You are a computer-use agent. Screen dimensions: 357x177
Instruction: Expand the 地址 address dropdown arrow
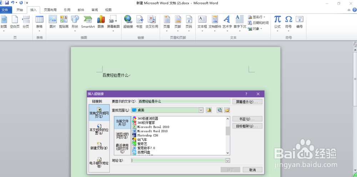coord(227,161)
